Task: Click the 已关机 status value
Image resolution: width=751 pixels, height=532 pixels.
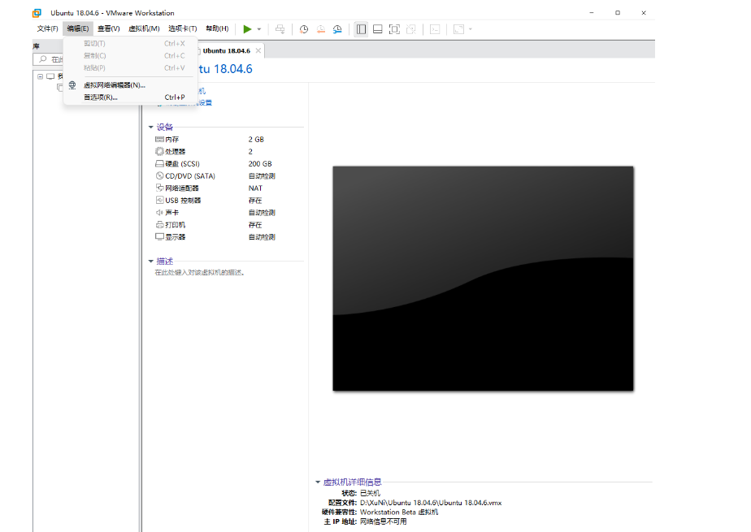Action: point(370,493)
